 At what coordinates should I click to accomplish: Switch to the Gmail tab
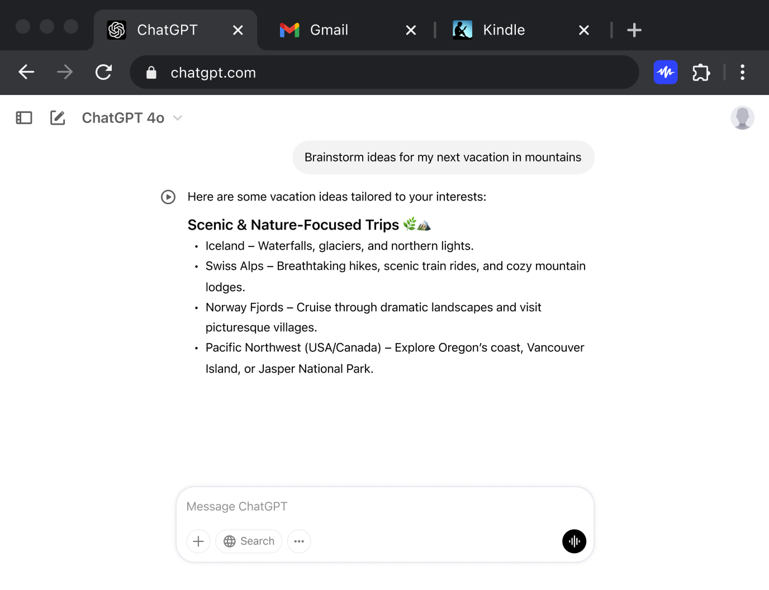[x=329, y=30]
